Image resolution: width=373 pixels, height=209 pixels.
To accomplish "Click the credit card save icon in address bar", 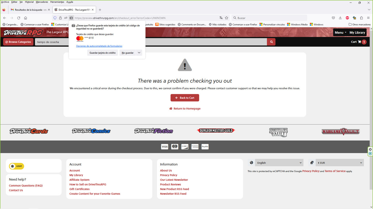I will click(x=71, y=18).
